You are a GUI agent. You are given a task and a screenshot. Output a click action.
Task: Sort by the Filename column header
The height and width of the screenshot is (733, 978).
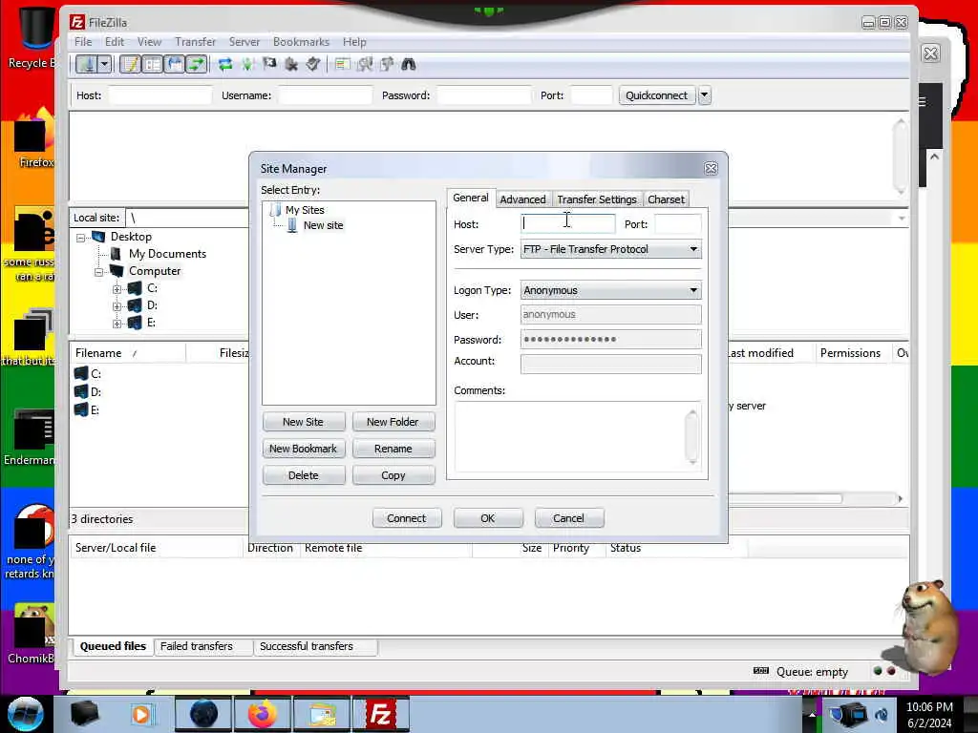128,353
